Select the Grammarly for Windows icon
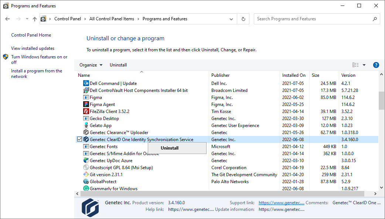The image size is (385, 219). pos(86,188)
